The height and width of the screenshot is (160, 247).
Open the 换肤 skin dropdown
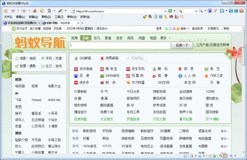(x=184, y=29)
